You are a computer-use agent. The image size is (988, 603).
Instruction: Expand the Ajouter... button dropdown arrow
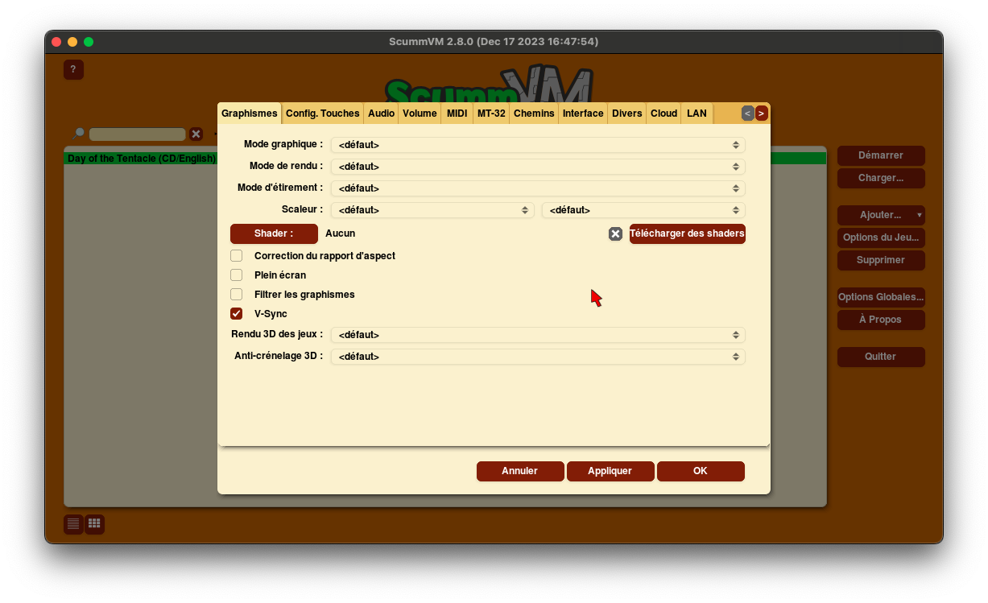click(x=920, y=215)
